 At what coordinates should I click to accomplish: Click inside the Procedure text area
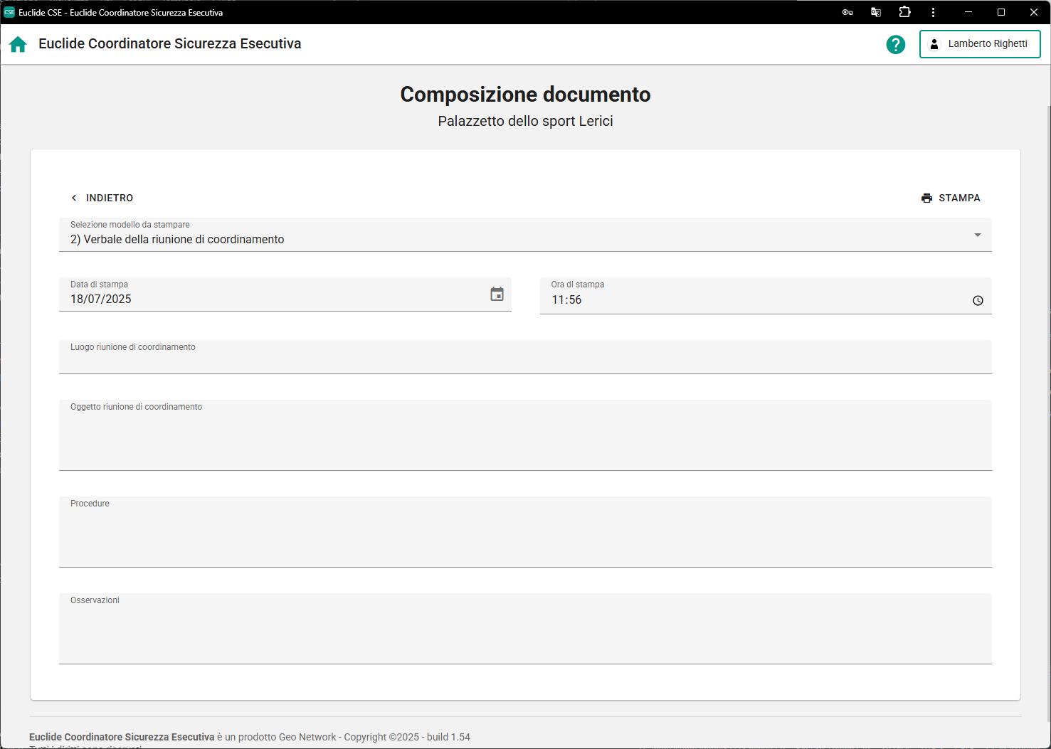tap(524, 536)
